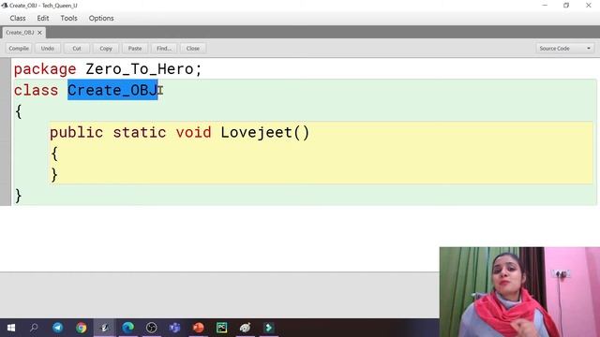Click the BlueJ window title icon
The width and height of the screenshot is (600, 337).
pos(4,6)
